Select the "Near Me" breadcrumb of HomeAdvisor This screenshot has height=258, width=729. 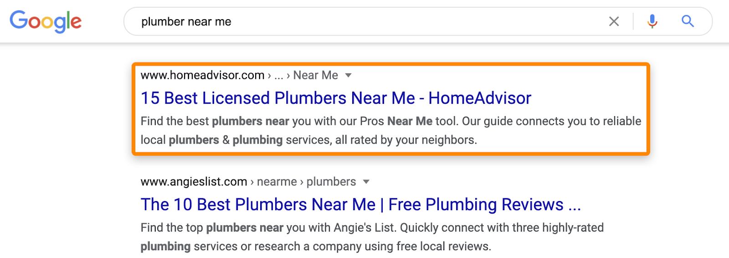coord(315,75)
